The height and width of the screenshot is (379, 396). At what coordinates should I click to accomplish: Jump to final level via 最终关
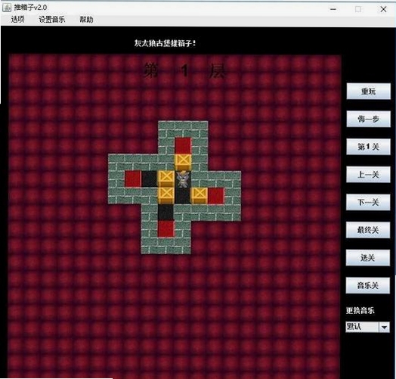tap(368, 230)
